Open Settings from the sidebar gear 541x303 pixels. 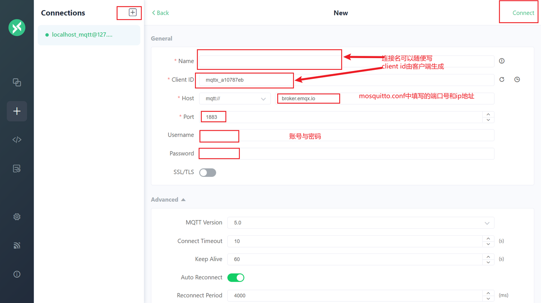tap(17, 217)
